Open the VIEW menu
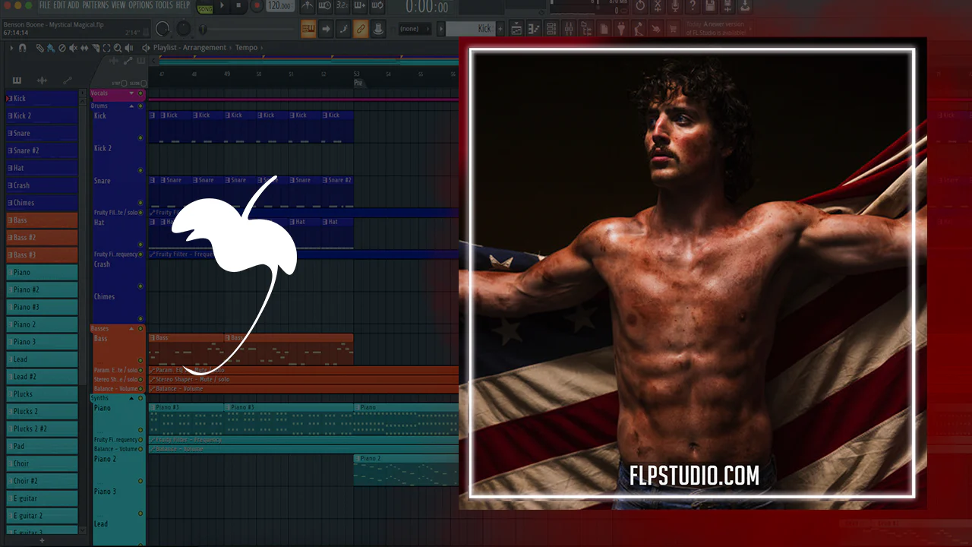 coord(118,5)
